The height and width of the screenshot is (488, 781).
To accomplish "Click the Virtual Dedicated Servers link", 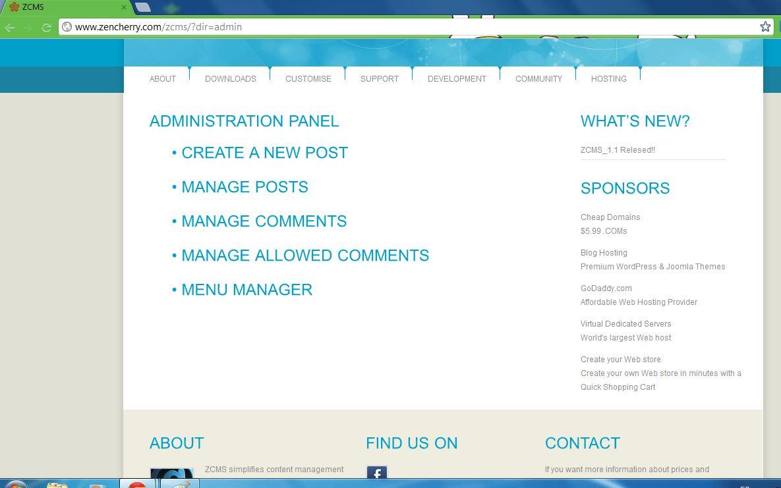I will point(625,324).
